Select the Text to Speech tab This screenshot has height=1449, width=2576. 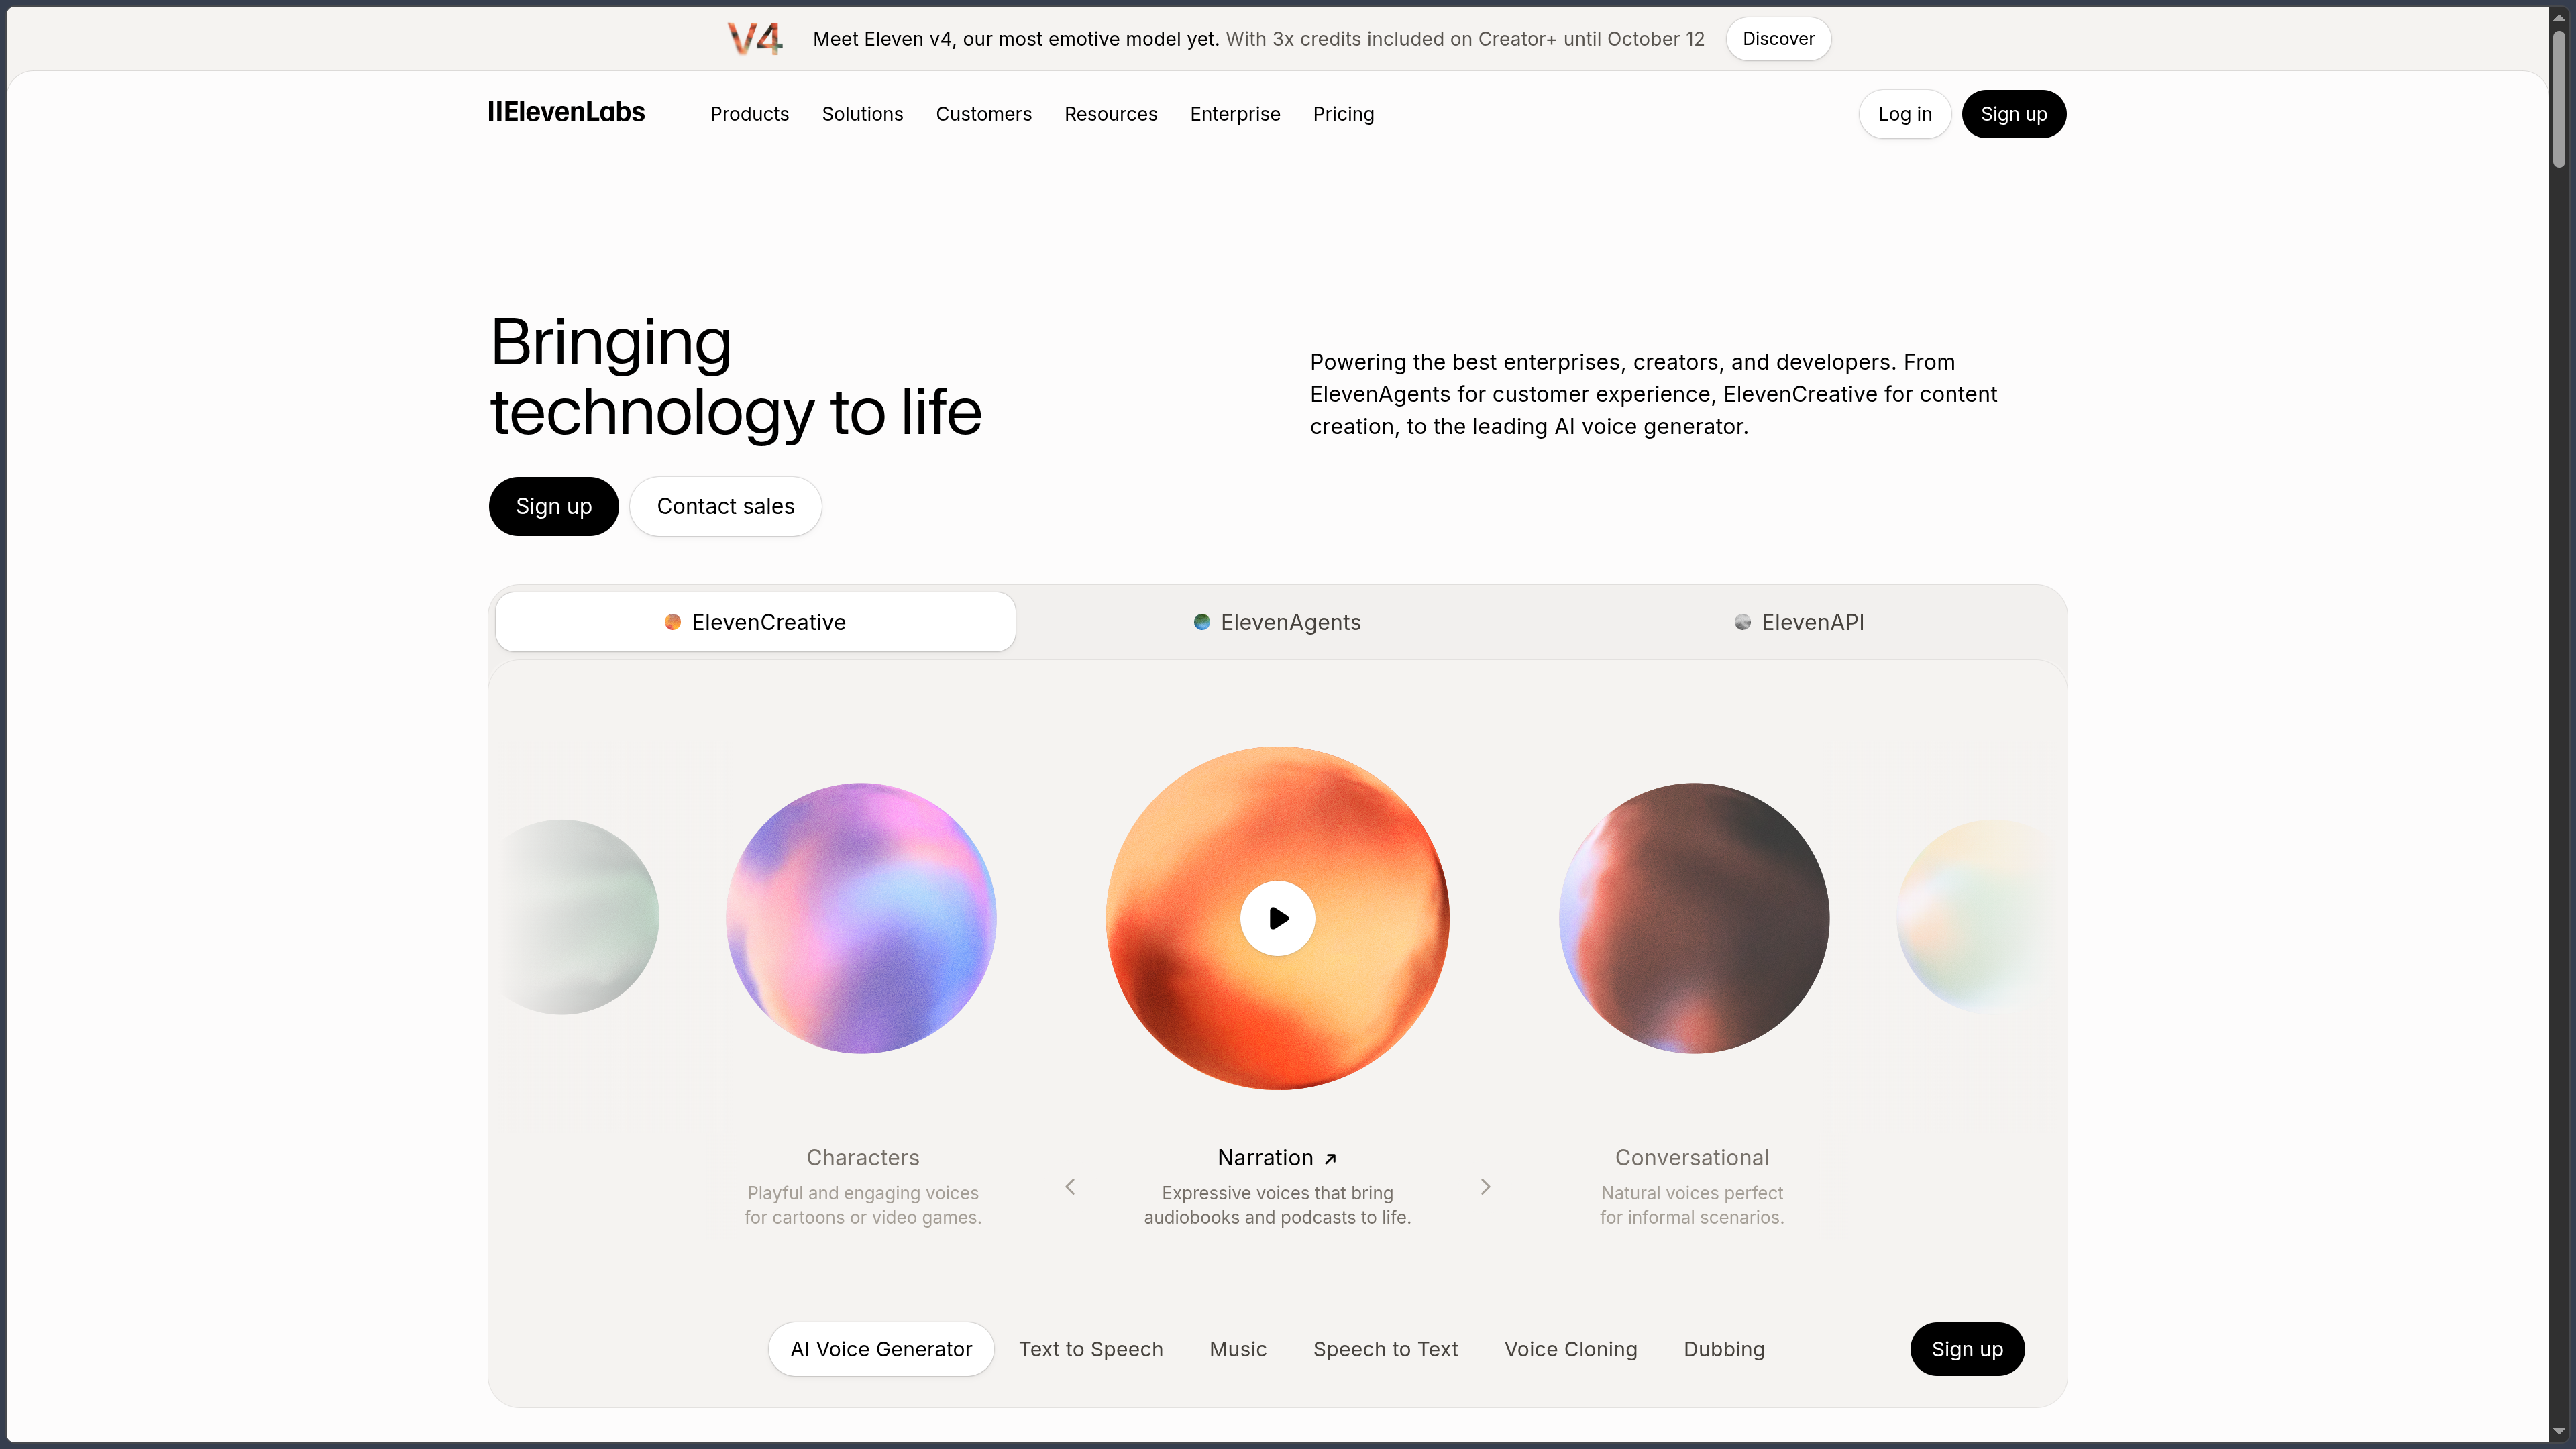pyautogui.click(x=1090, y=1349)
